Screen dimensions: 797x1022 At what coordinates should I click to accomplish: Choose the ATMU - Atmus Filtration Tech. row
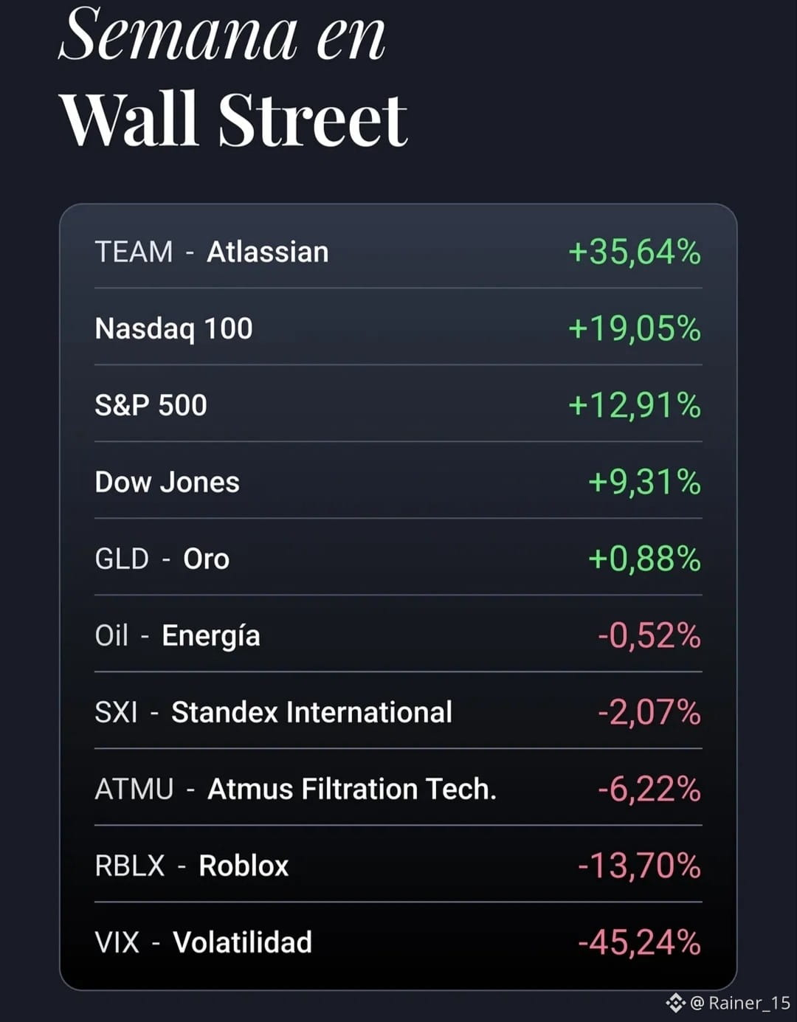[x=398, y=789]
